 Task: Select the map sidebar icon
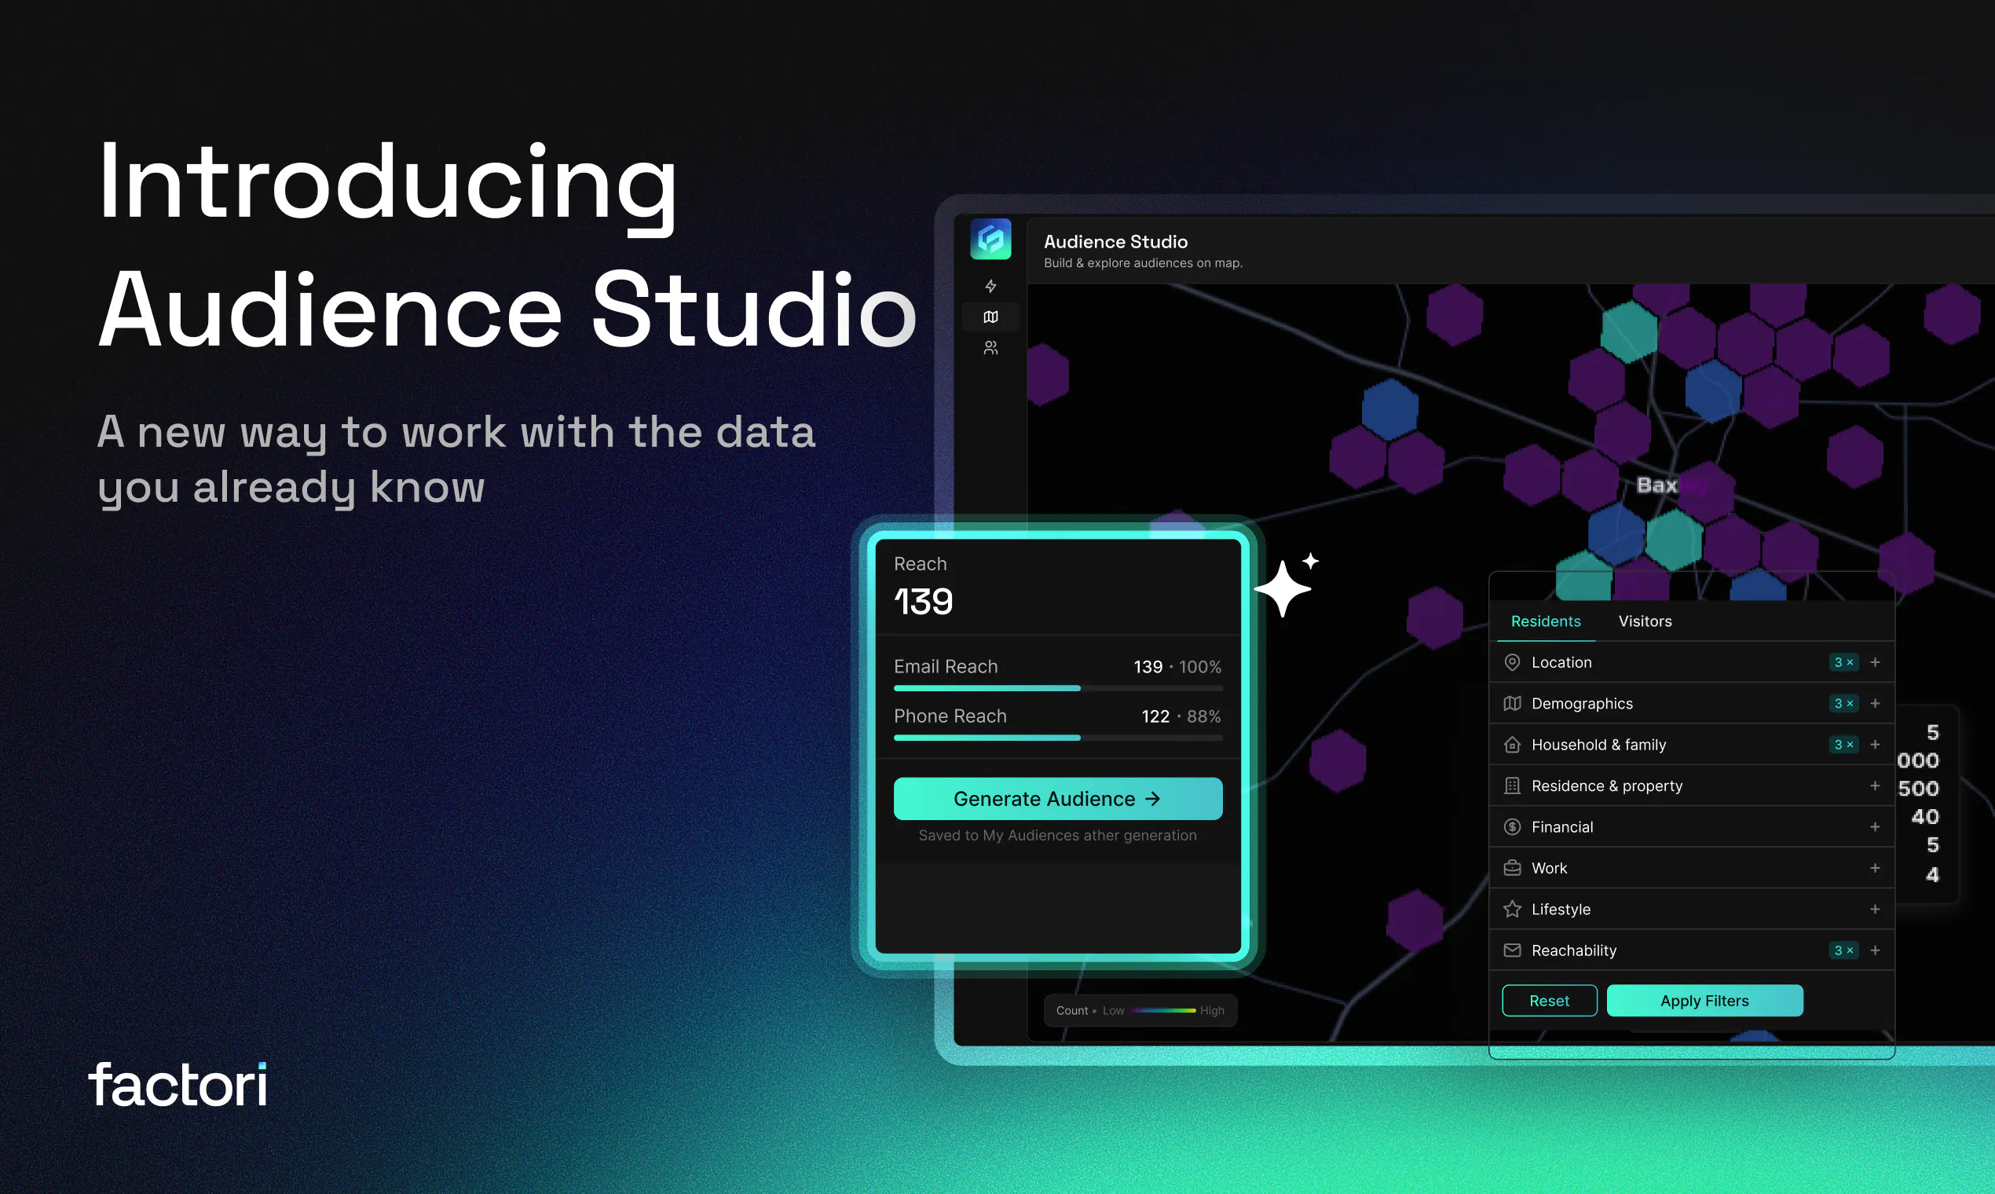[x=990, y=317]
